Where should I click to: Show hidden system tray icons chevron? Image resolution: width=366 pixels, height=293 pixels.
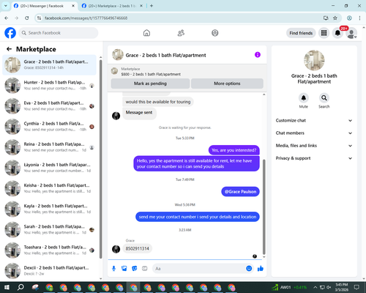[x=315, y=287]
